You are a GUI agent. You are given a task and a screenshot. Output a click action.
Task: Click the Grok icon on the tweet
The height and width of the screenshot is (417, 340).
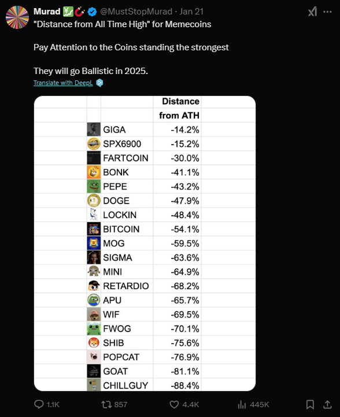pyautogui.click(x=312, y=12)
